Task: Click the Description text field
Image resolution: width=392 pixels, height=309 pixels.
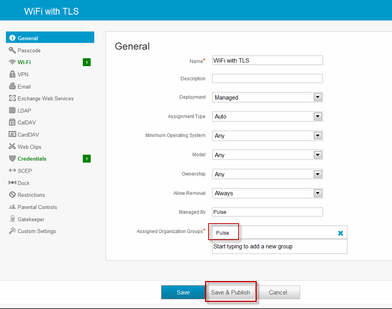Action: [267, 78]
